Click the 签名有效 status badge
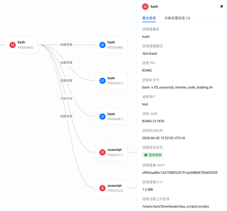This screenshot has height=211, width=227. [x=153, y=155]
